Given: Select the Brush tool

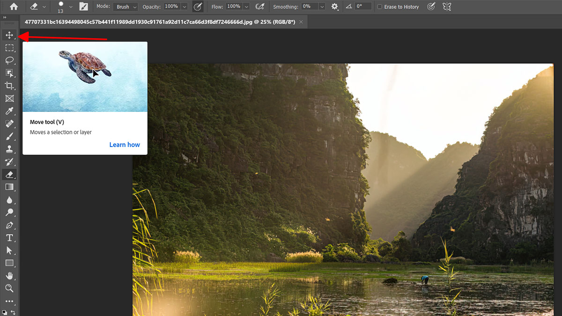Looking at the screenshot, I should point(9,137).
